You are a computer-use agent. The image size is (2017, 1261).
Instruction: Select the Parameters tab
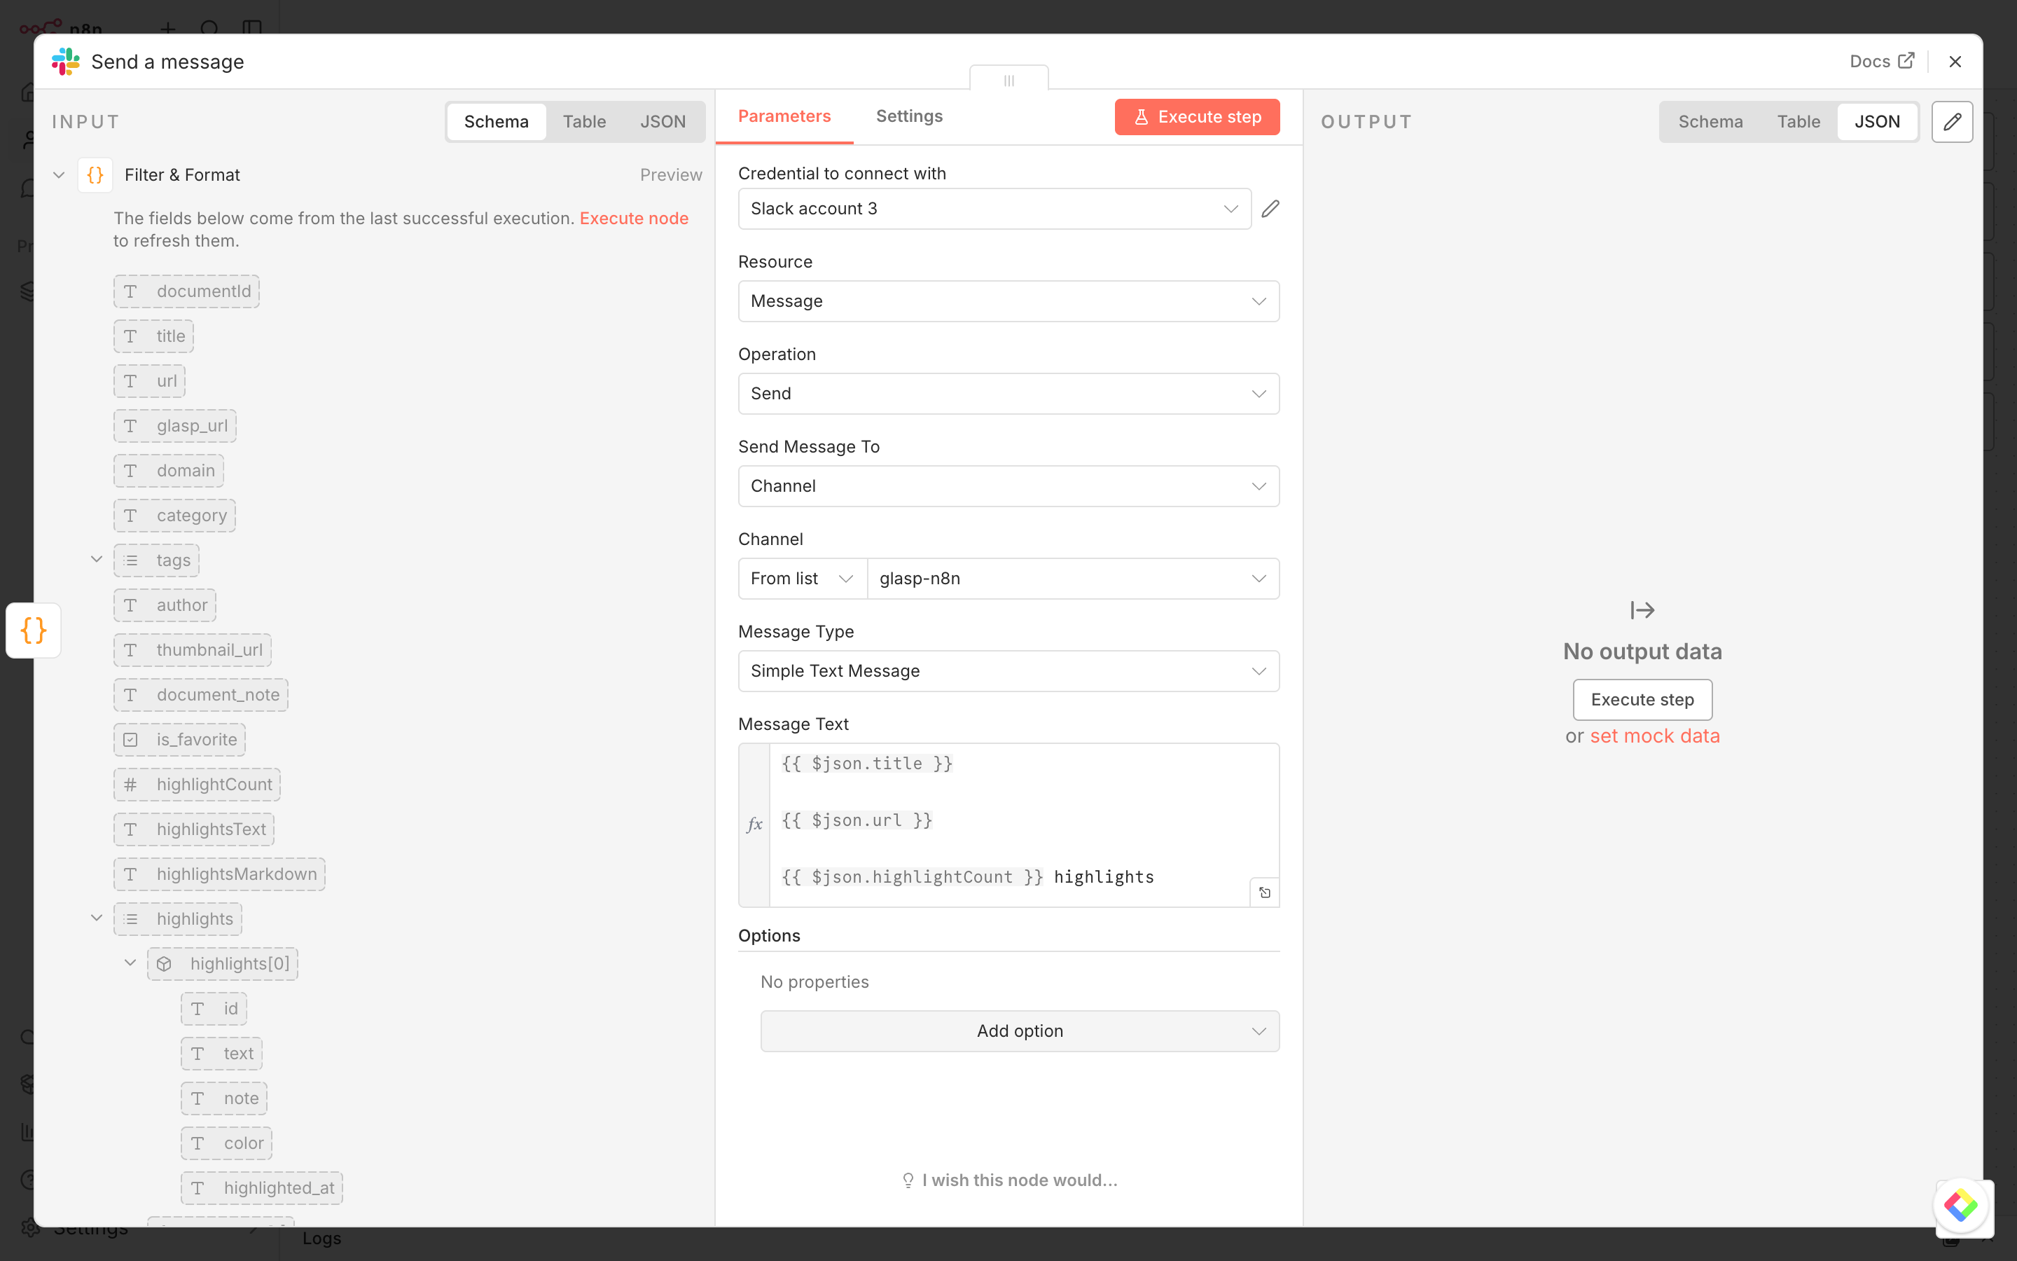click(784, 117)
